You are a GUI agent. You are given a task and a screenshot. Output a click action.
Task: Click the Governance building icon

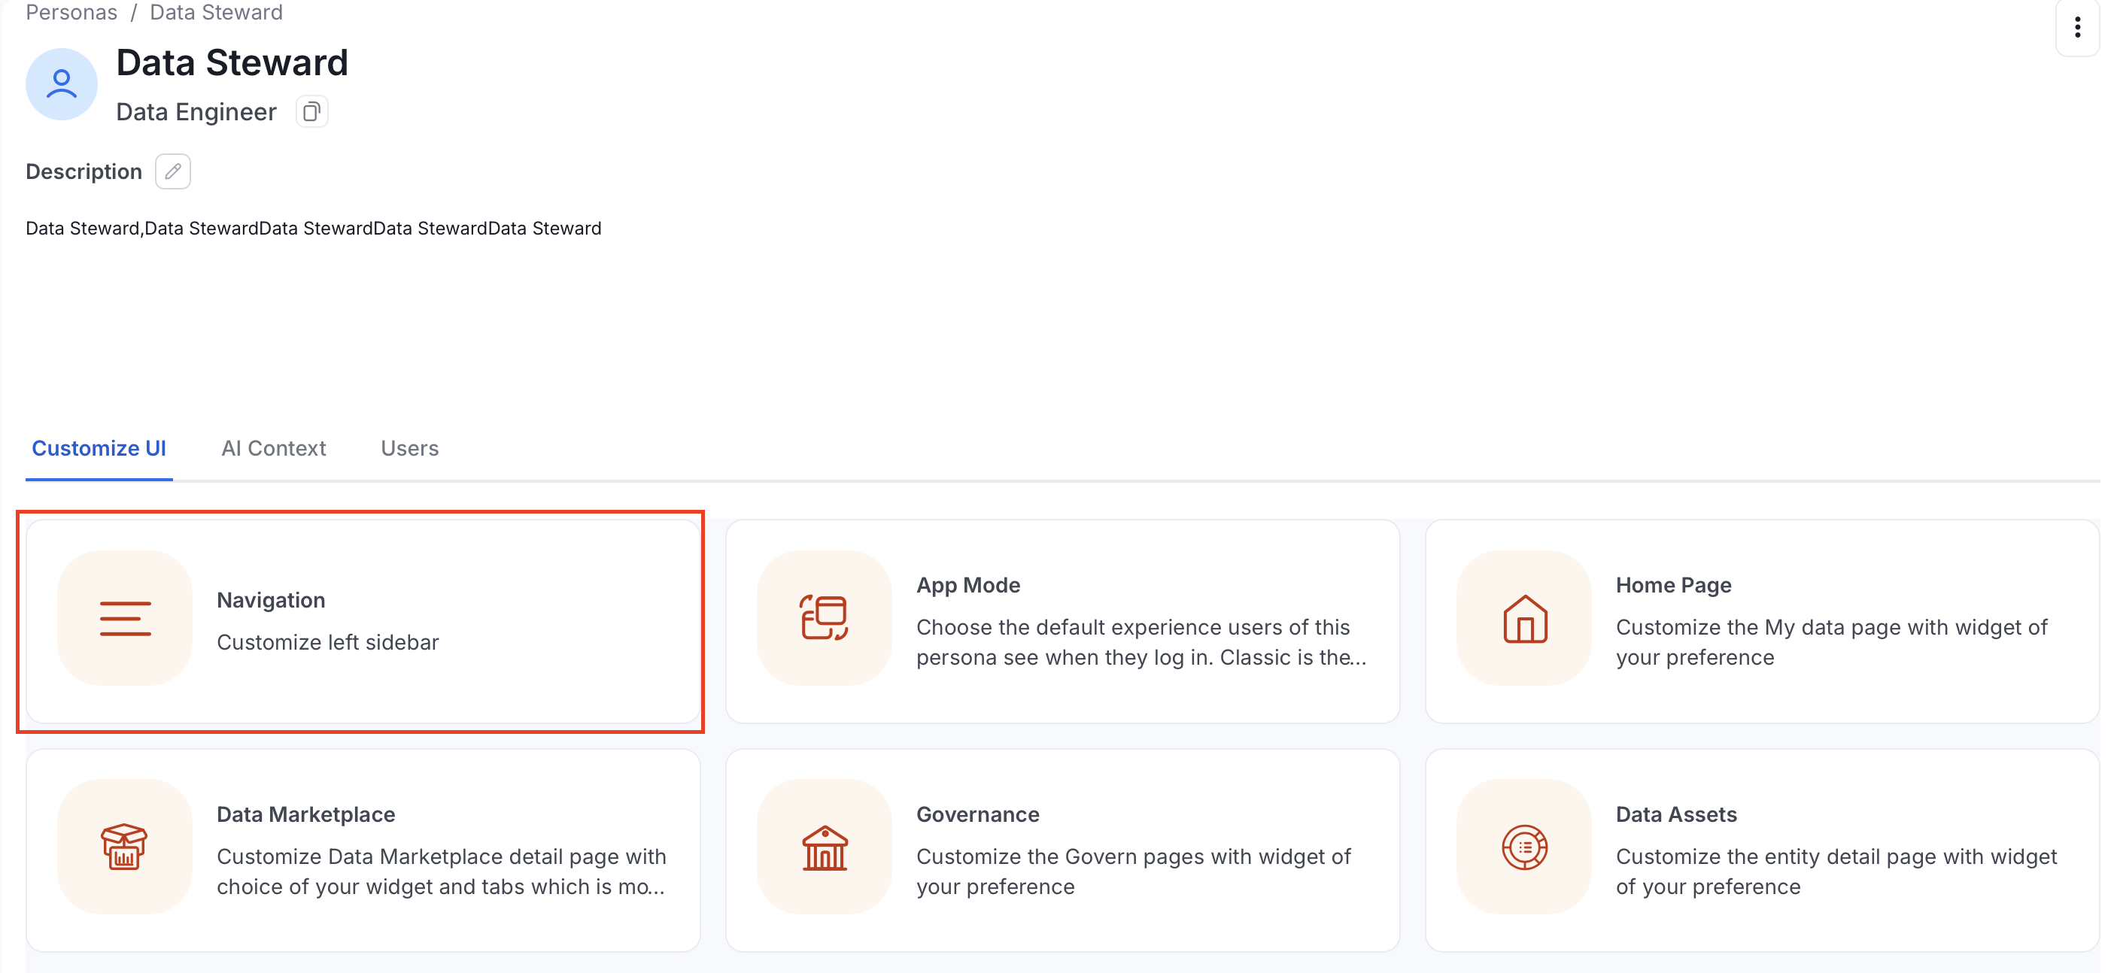click(825, 847)
